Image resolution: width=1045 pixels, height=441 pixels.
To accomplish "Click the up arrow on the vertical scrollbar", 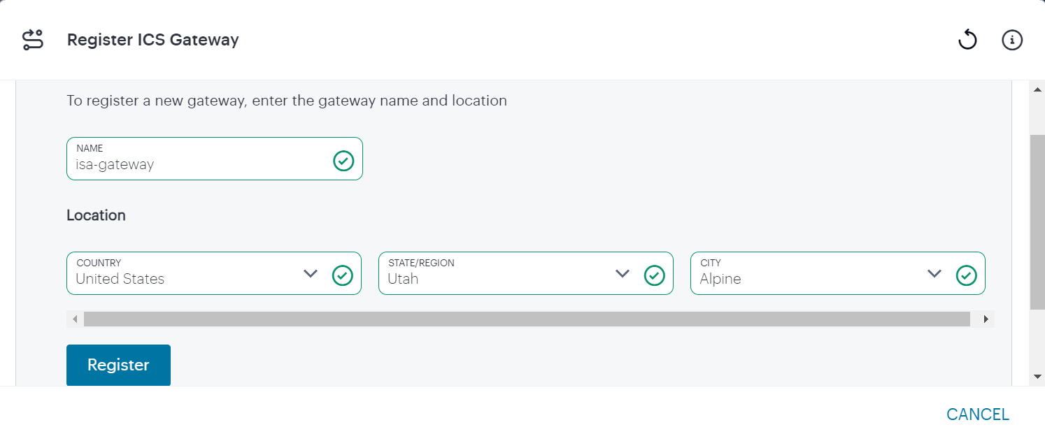I will coord(1037,89).
